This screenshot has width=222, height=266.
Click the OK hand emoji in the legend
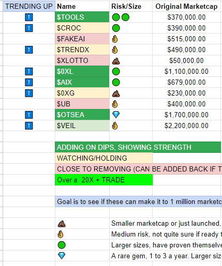[61, 234]
